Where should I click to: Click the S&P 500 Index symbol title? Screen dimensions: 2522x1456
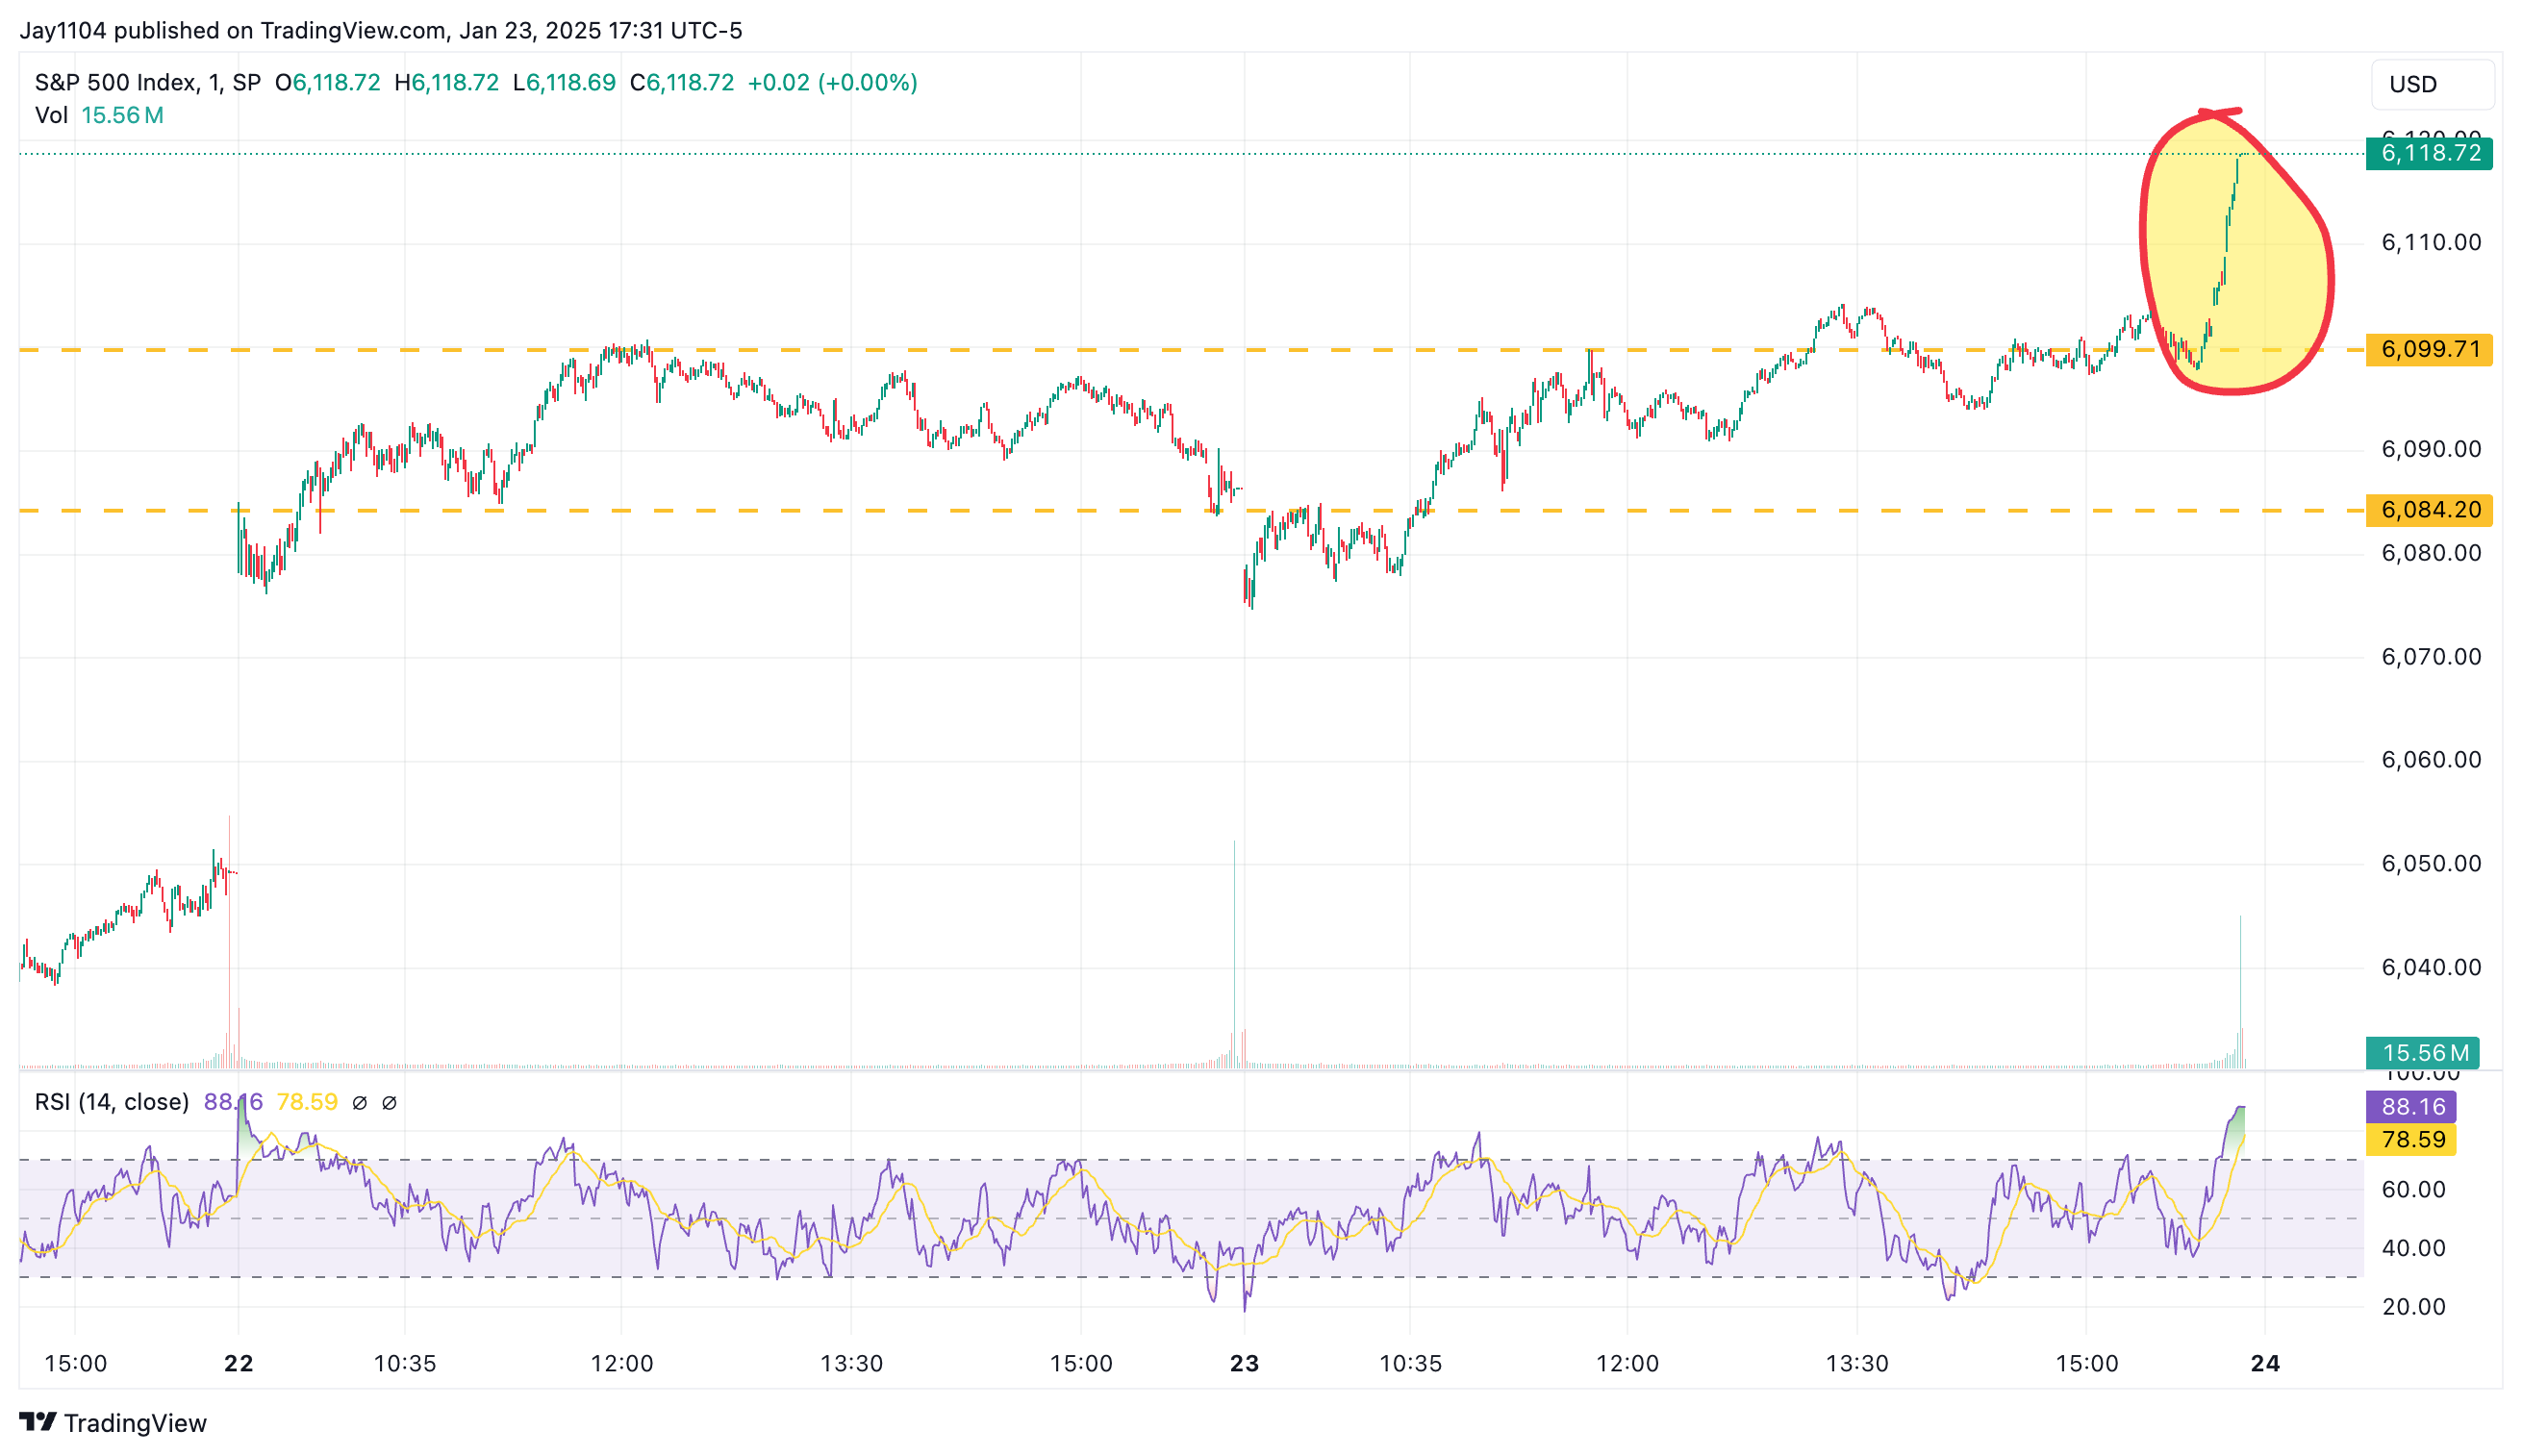pyautogui.click(x=147, y=83)
